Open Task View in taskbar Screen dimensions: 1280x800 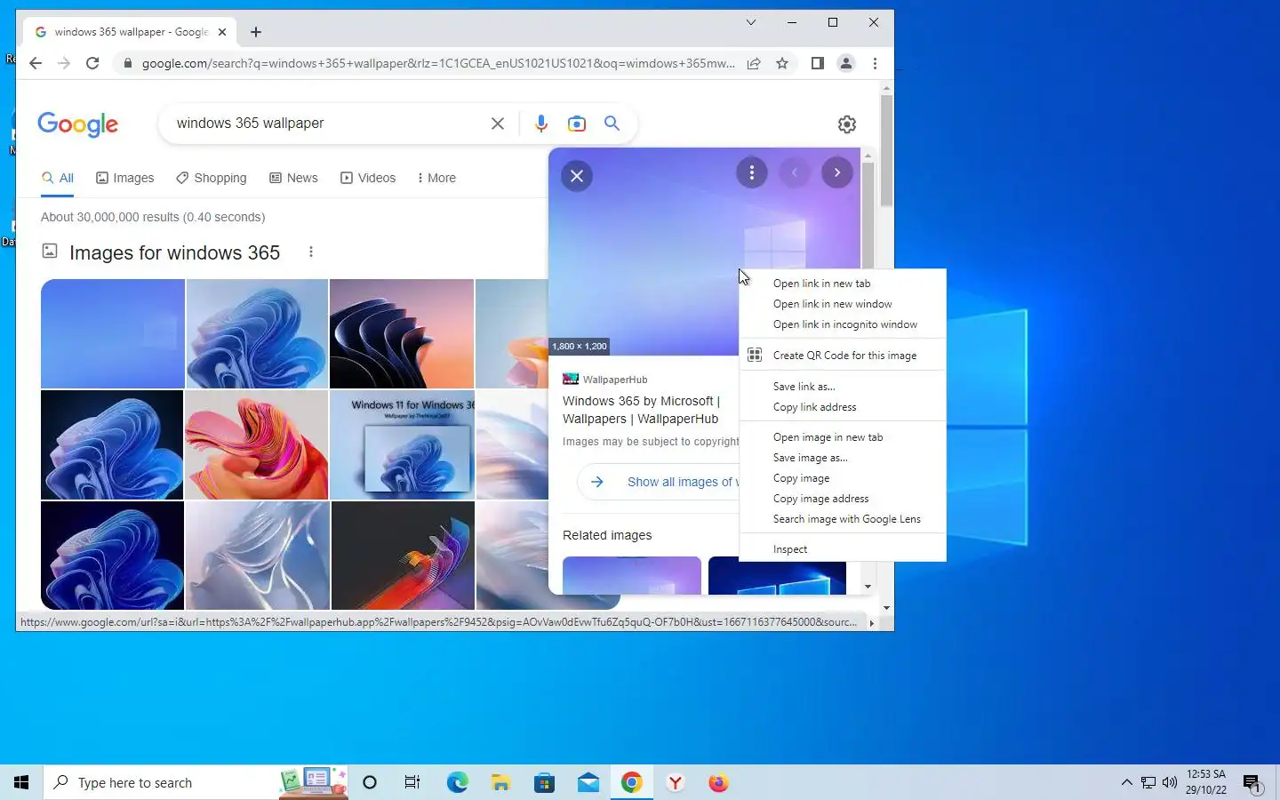pos(412,782)
